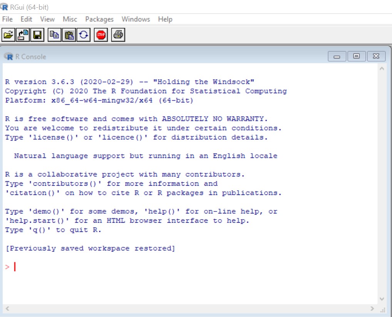Click the R Console window icon
The height and width of the screenshot is (317, 392).
(8, 57)
